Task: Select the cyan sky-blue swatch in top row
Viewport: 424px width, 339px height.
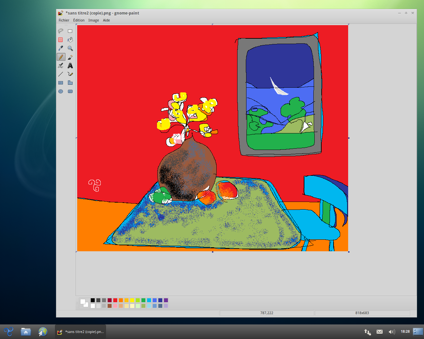Action: pyautogui.click(x=149, y=300)
